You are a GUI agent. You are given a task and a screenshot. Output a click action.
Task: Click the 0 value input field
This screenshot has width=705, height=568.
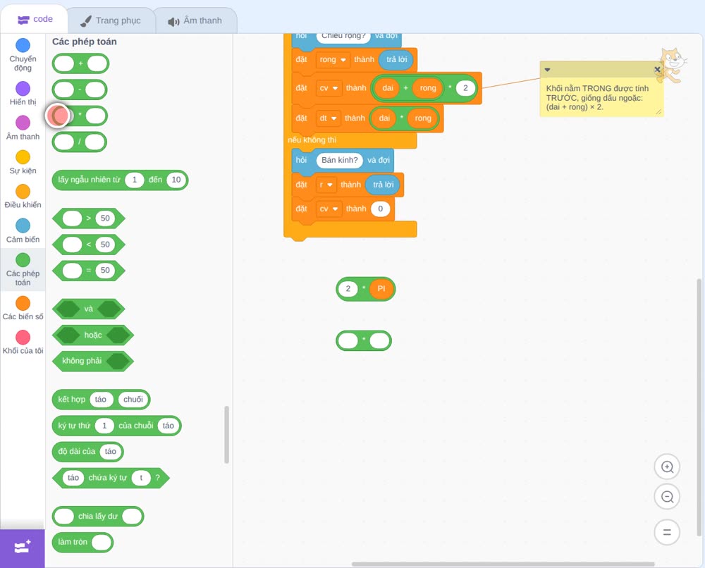(x=381, y=209)
